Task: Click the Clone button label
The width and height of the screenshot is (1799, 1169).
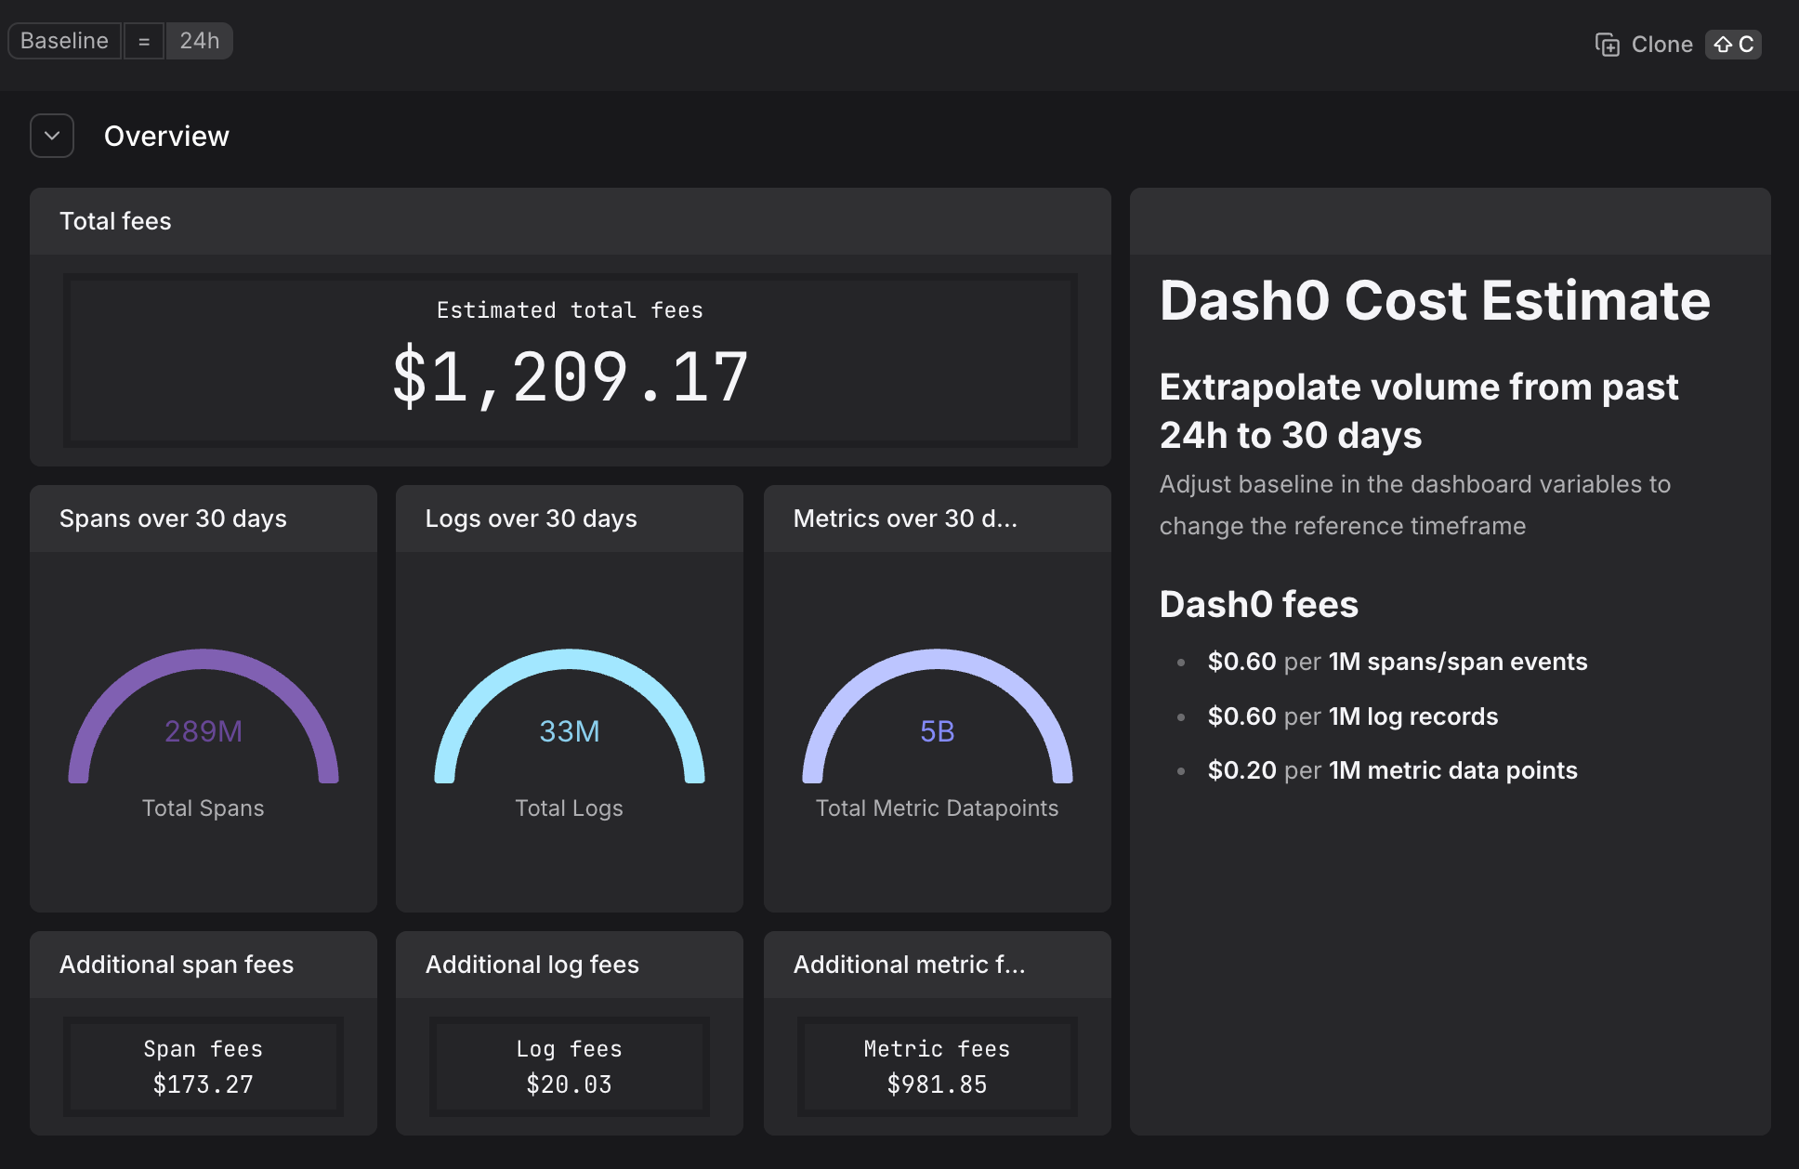Action: click(x=1661, y=45)
